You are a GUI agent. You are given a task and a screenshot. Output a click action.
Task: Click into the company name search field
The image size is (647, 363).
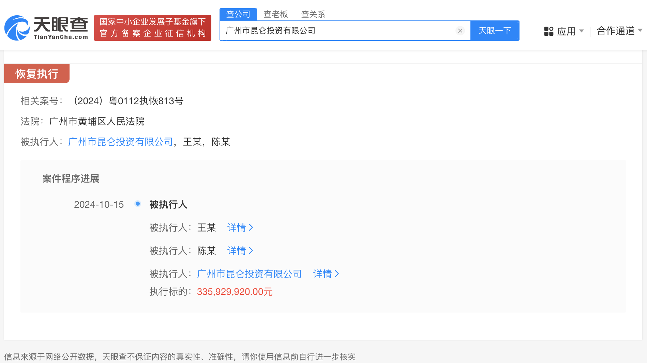click(341, 31)
